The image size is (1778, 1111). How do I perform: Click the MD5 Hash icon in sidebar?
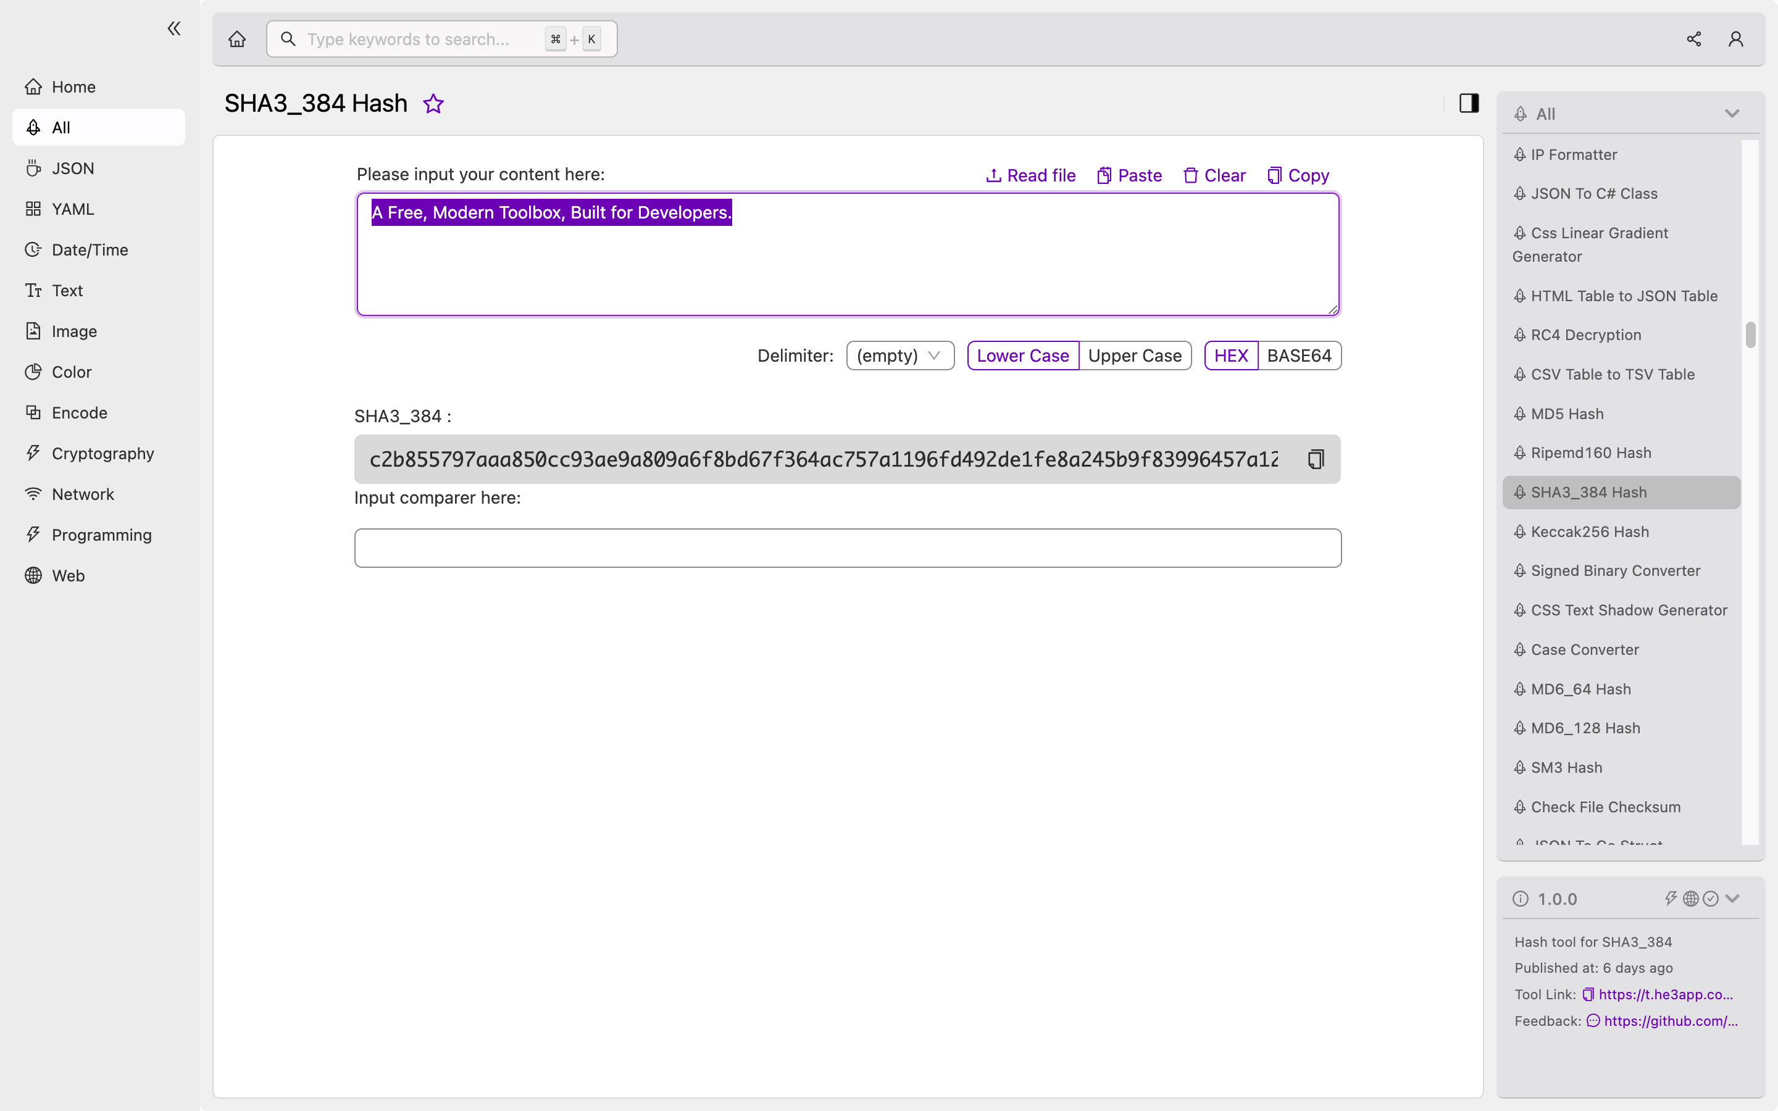(1519, 412)
